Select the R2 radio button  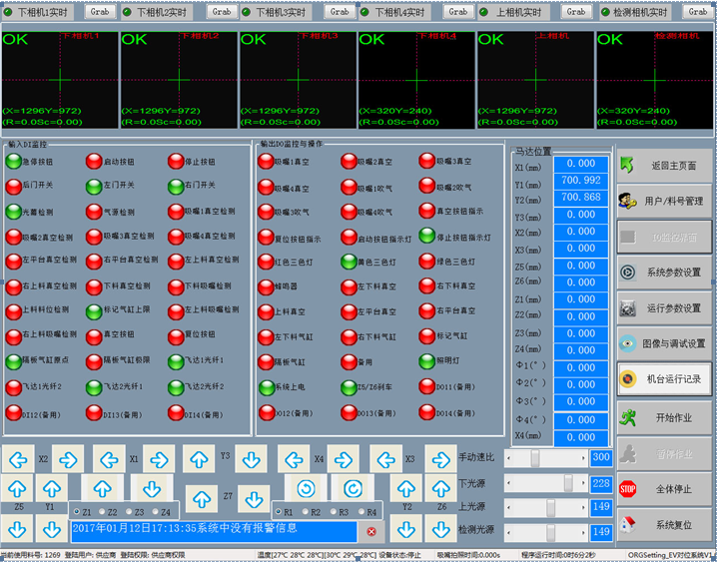pyautogui.click(x=304, y=512)
